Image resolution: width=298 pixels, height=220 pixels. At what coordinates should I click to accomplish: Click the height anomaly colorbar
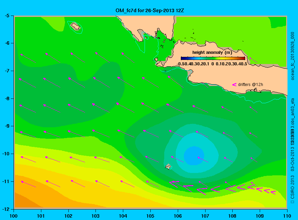[213, 58]
